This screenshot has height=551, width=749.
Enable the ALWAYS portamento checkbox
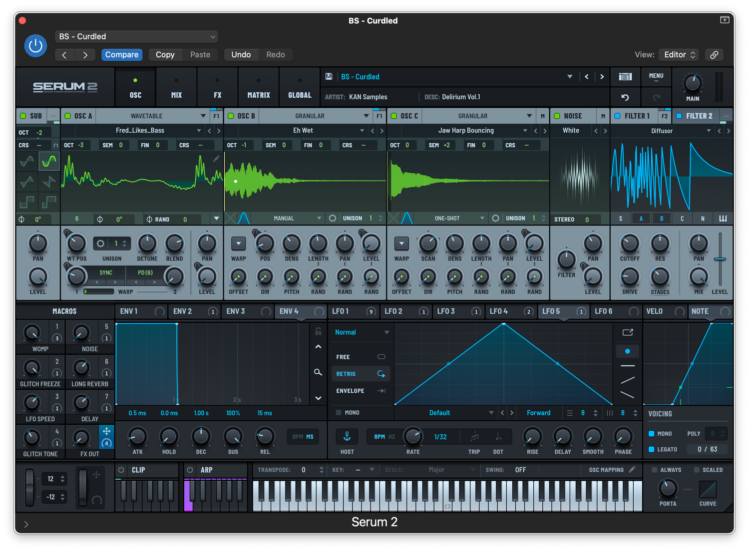[x=655, y=470]
